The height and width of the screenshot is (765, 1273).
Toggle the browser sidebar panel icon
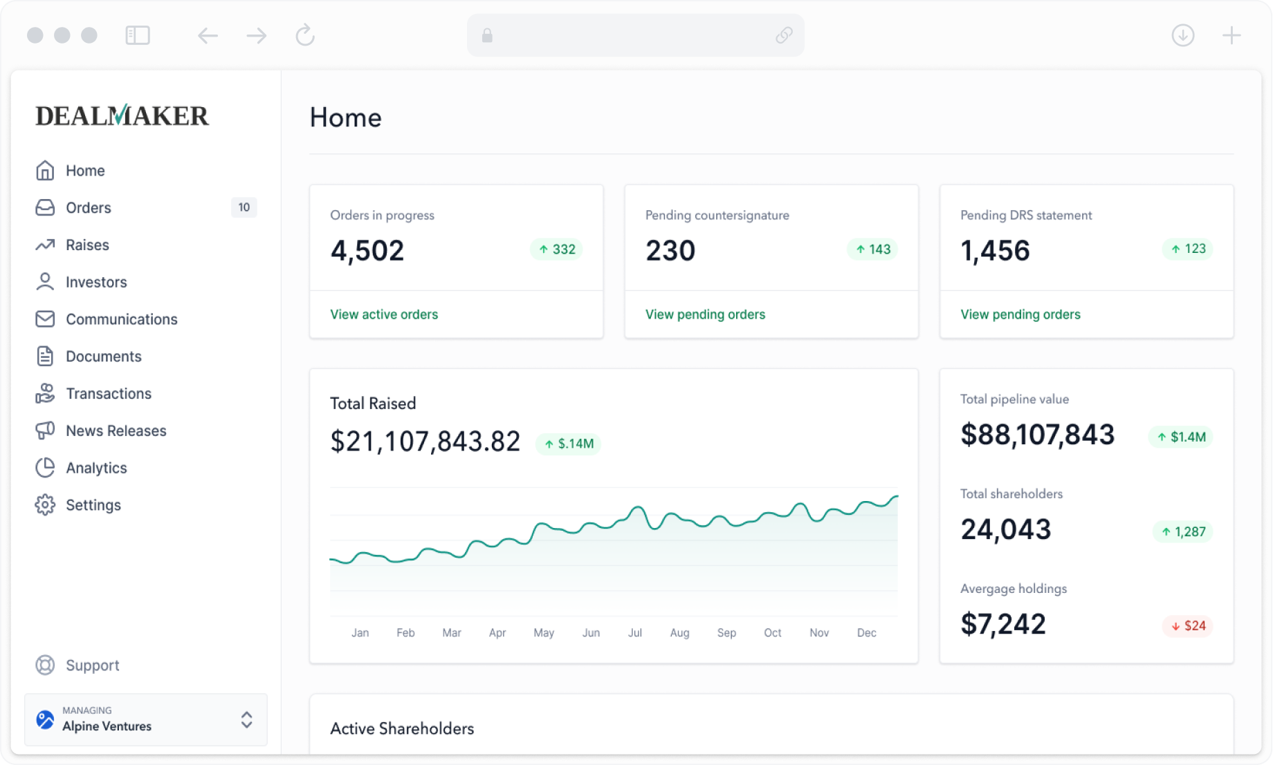[138, 35]
